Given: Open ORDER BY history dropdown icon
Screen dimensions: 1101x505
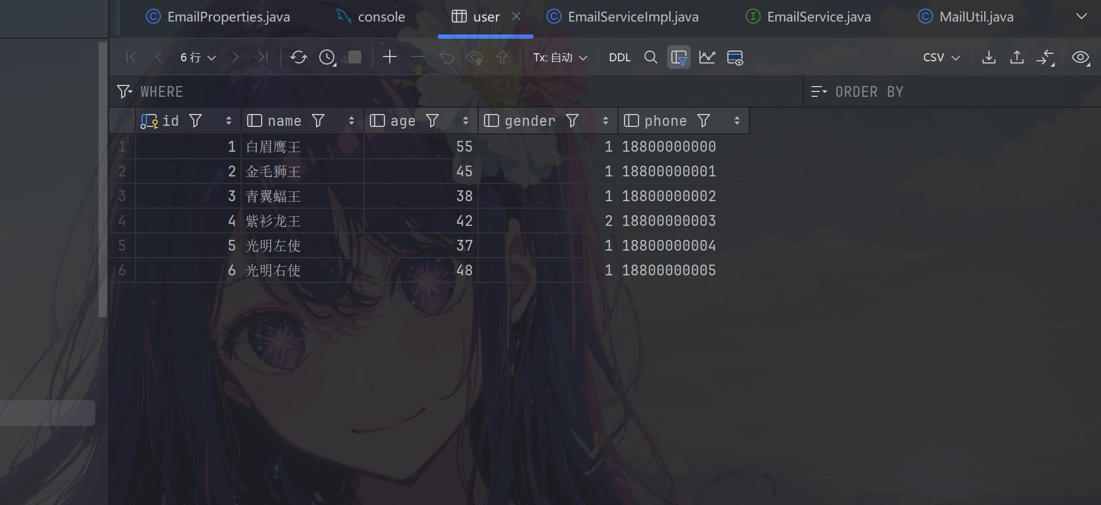Looking at the screenshot, I should tap(819, 91).
